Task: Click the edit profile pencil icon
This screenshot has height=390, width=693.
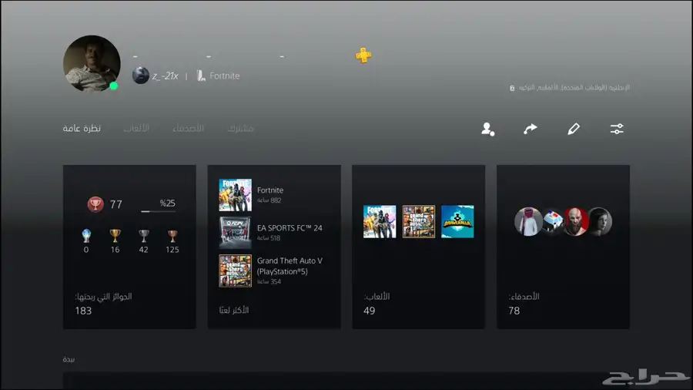Action: (x=574, y=129)
